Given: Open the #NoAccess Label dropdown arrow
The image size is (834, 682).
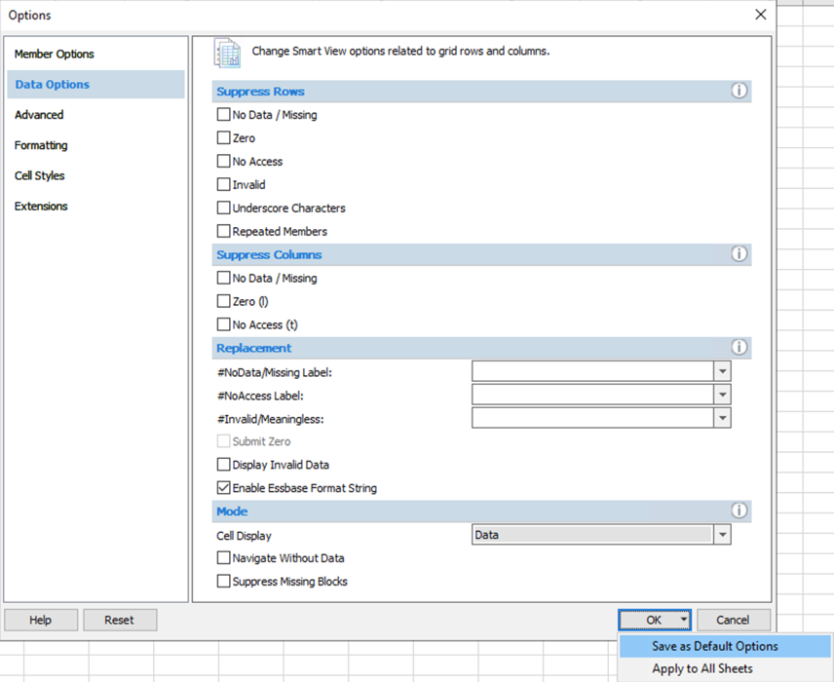Looking at the screenshot, I should pos(722,395).
